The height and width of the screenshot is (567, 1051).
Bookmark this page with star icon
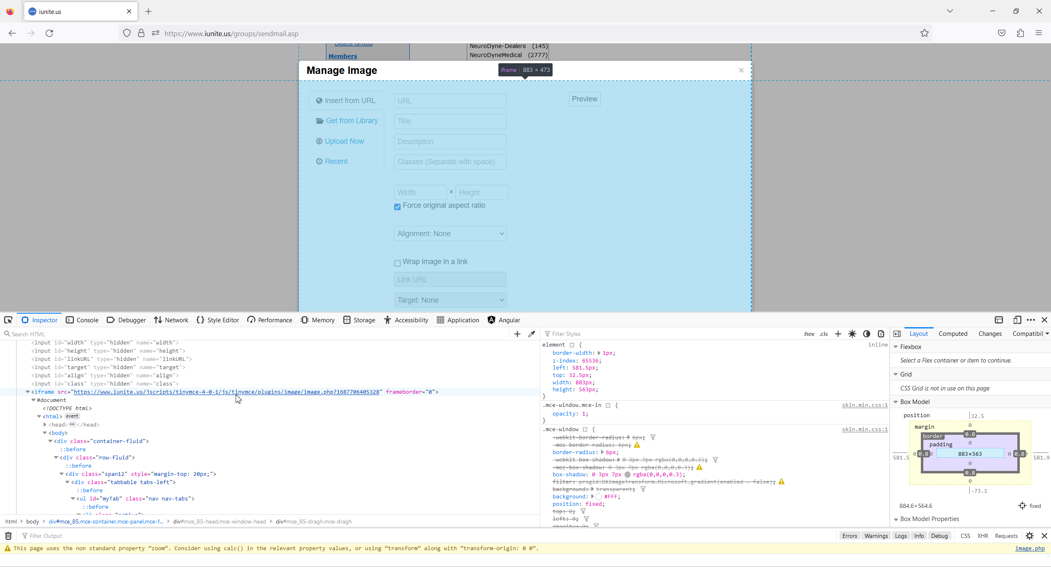pos(924,33)
